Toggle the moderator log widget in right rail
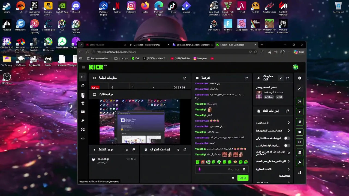Image resolution: width=349 pixels, height=196 pixels. click(300, 122)
